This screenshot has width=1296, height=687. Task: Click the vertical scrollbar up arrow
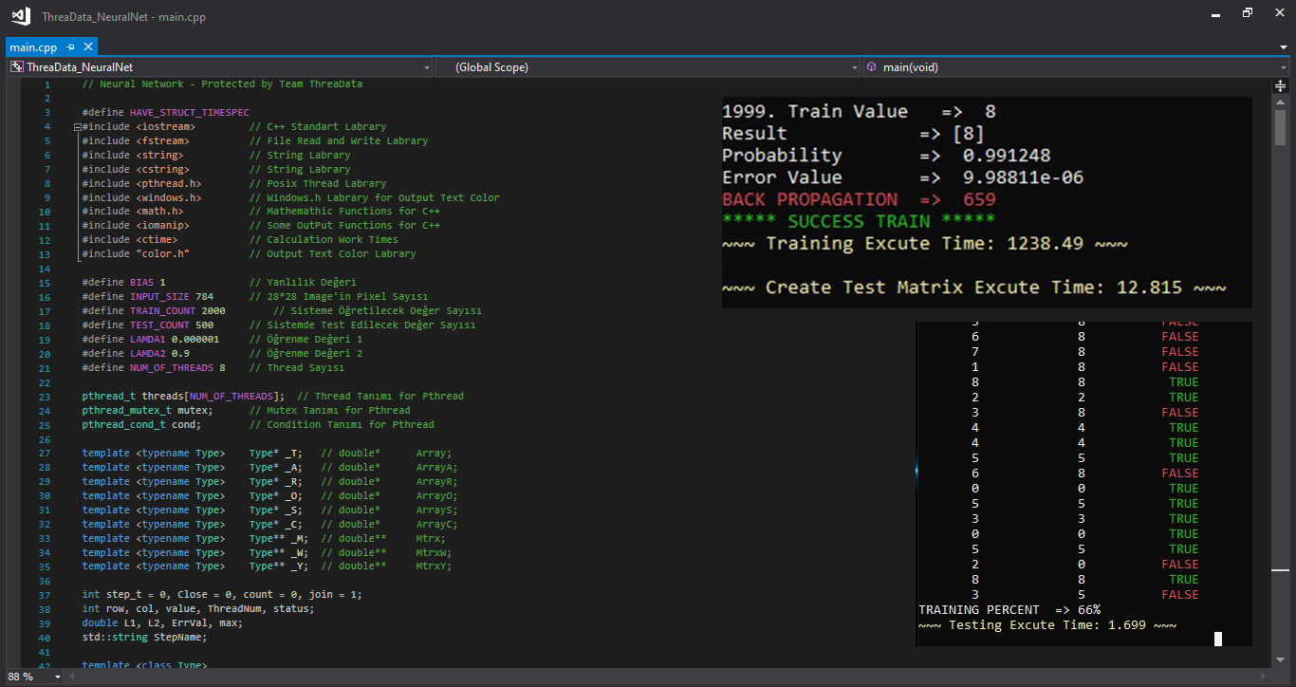coord(1280,101)
